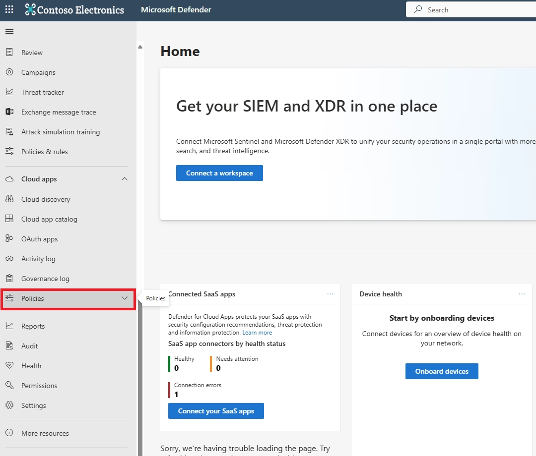Image resolution: width=536 pixels, height=456 pixels.
Task: Click the Health heart icon
Action: click(x=9, y=365)
